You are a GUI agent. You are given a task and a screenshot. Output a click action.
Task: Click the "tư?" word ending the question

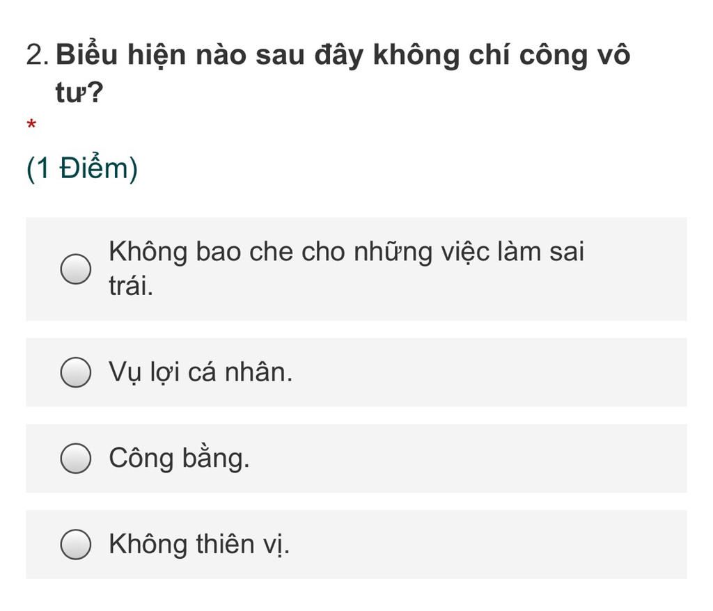tap(79, 93)
